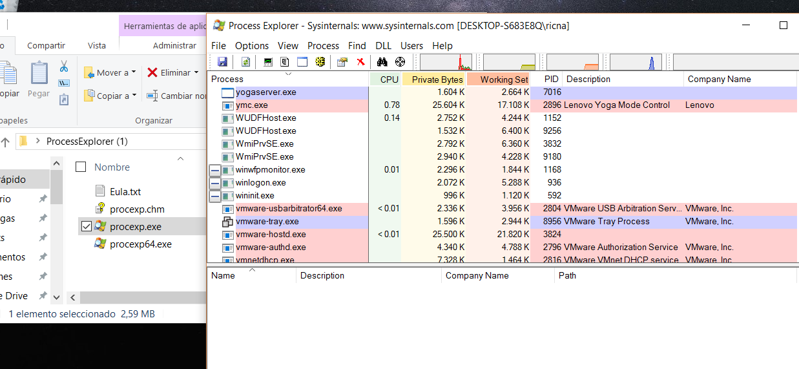Image resolution: width=799 pixels, height=369 pixels.
Task: Click the Save icon in Process Explorer toolbar
Action: tap(222, 62)
